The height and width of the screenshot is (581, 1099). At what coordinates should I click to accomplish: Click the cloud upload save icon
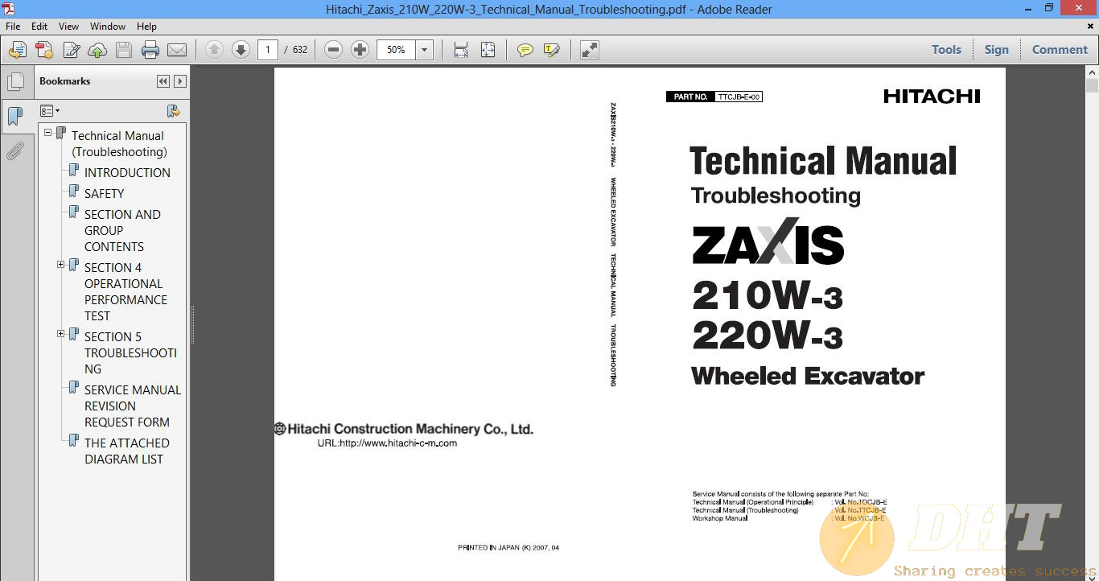point(97,50)
